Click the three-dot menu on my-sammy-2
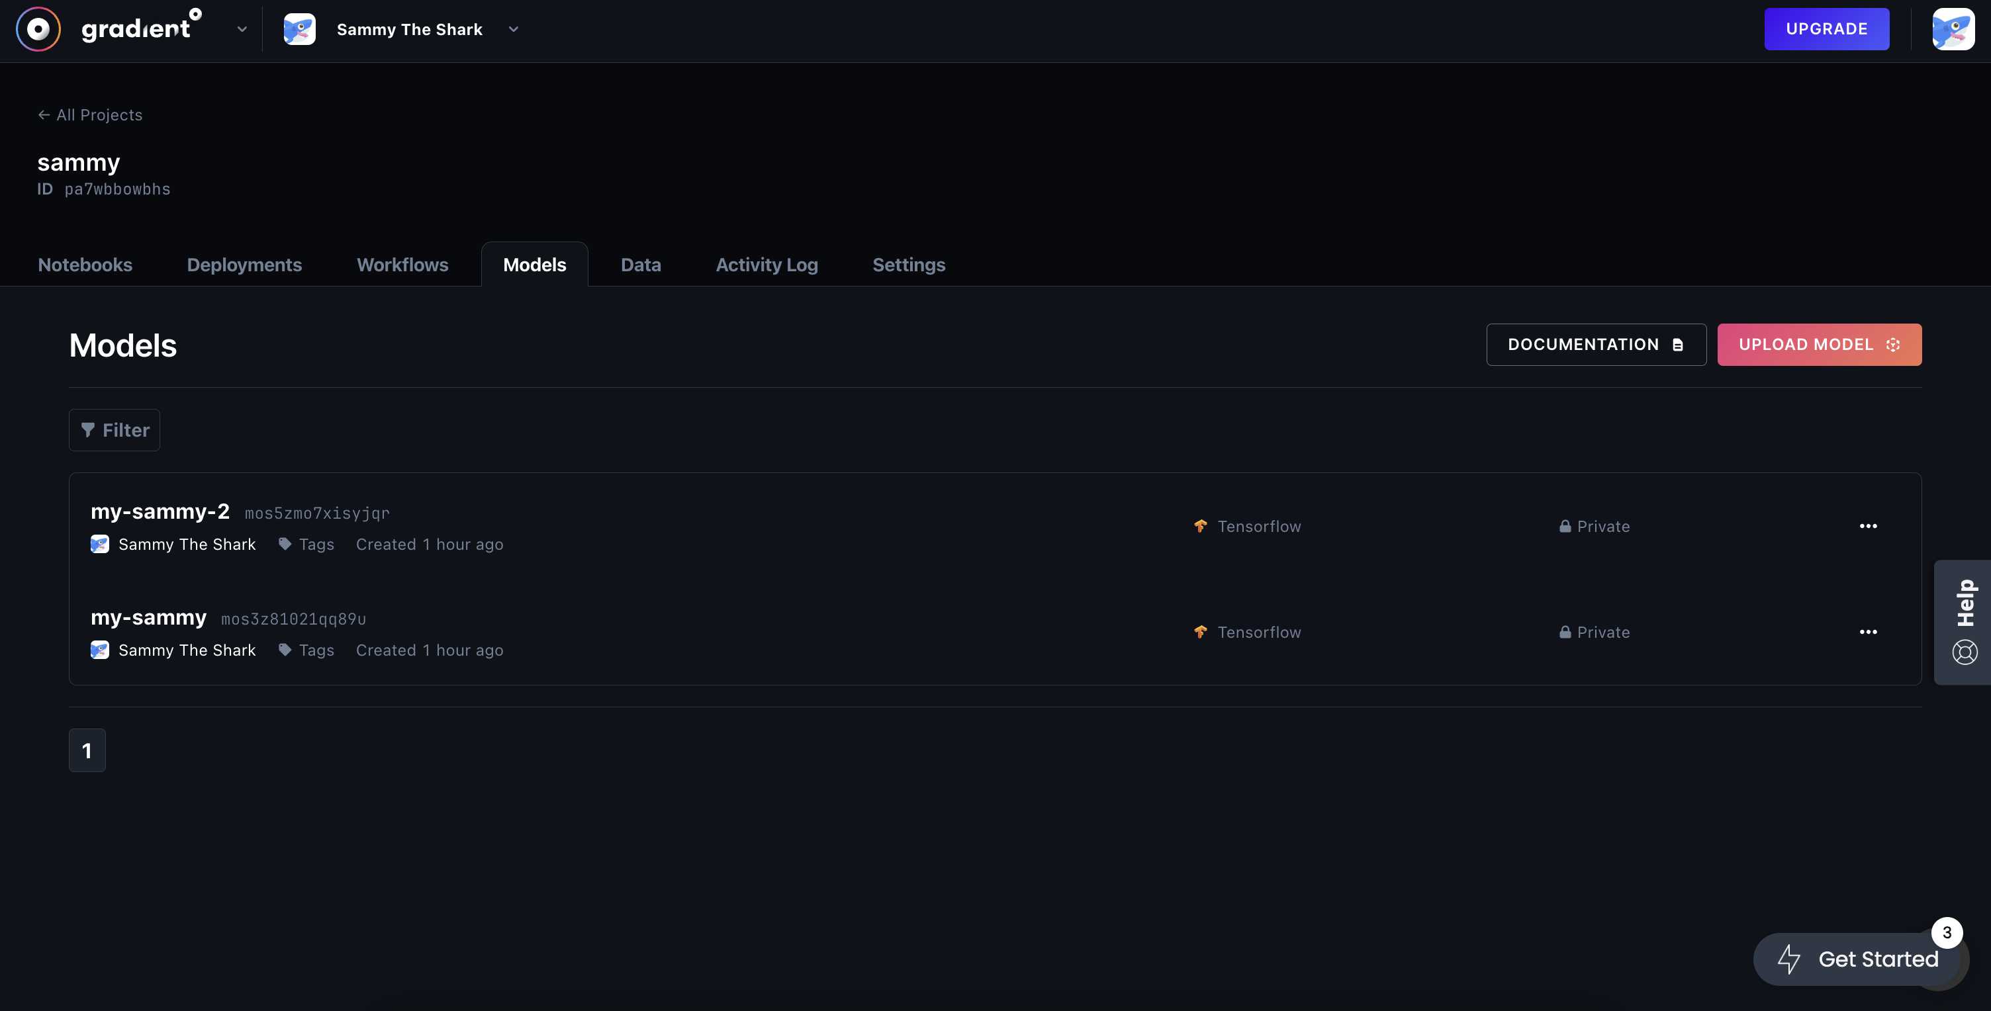 (x=1867, y=526)
